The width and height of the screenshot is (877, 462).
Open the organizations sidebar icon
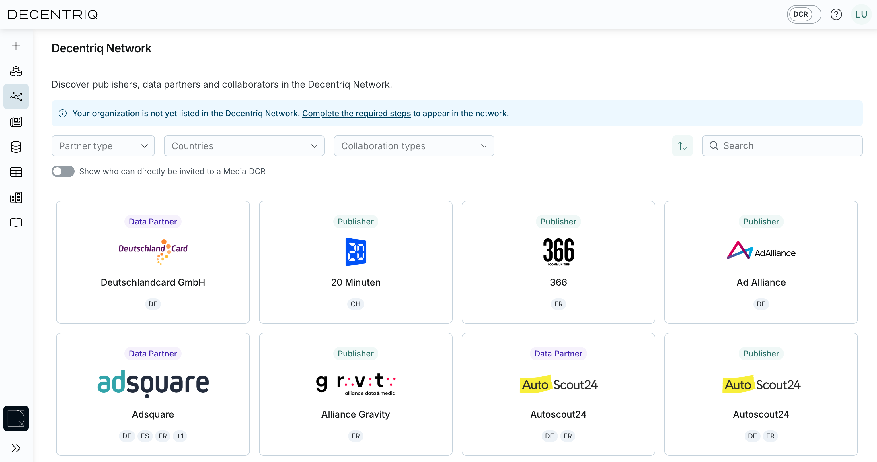point(16,197)
